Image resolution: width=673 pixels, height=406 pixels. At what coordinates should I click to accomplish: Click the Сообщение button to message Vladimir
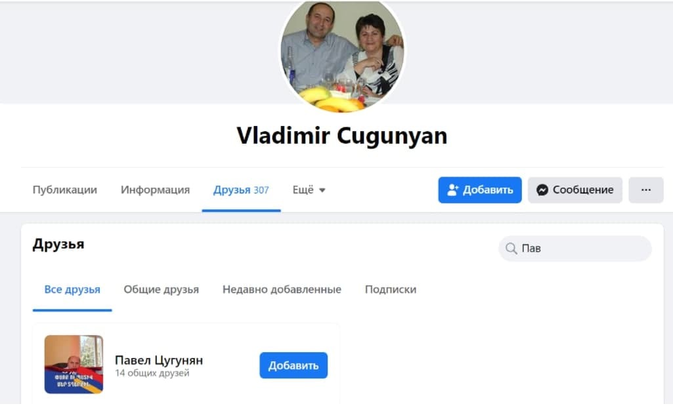(x=575, y=190)
